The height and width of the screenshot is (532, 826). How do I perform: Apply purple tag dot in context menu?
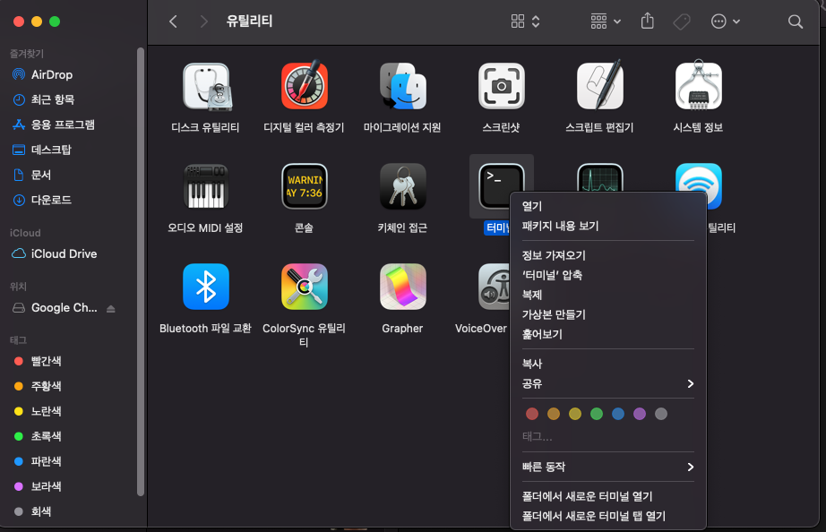pyautogui.click(x=640, y=414)
